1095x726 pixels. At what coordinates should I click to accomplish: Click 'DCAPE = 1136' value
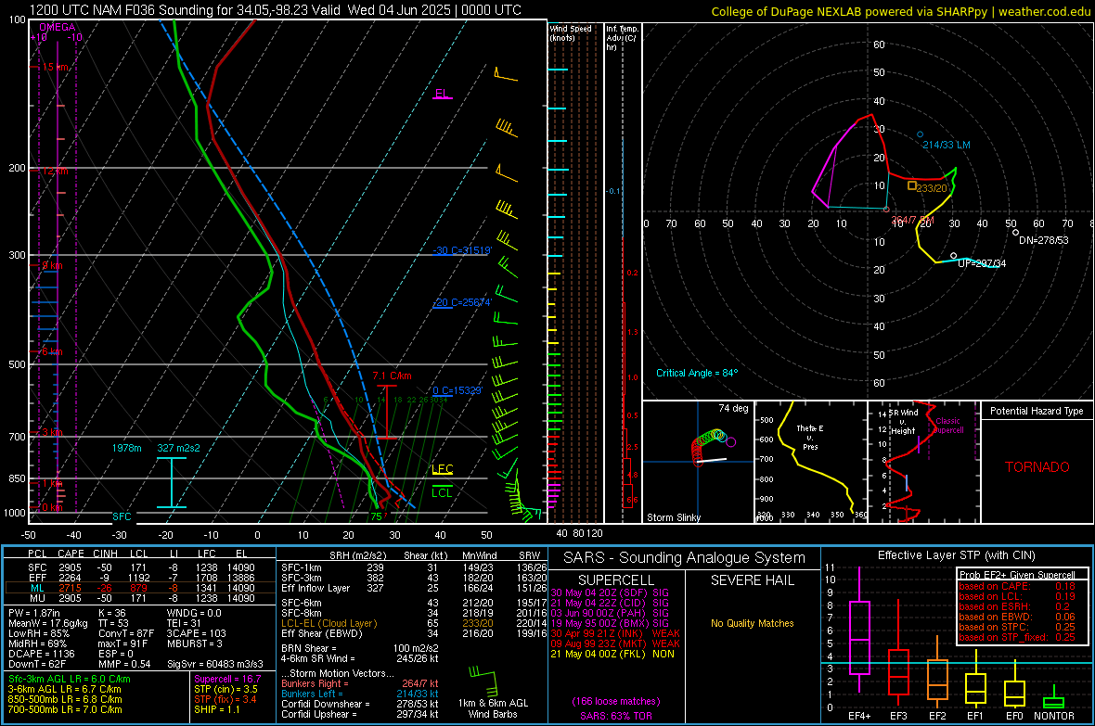coord(41,654)
